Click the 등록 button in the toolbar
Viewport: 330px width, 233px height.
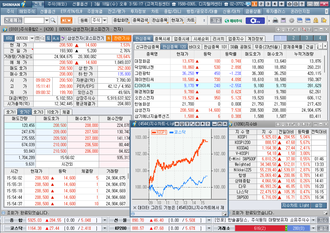[84, 20]
